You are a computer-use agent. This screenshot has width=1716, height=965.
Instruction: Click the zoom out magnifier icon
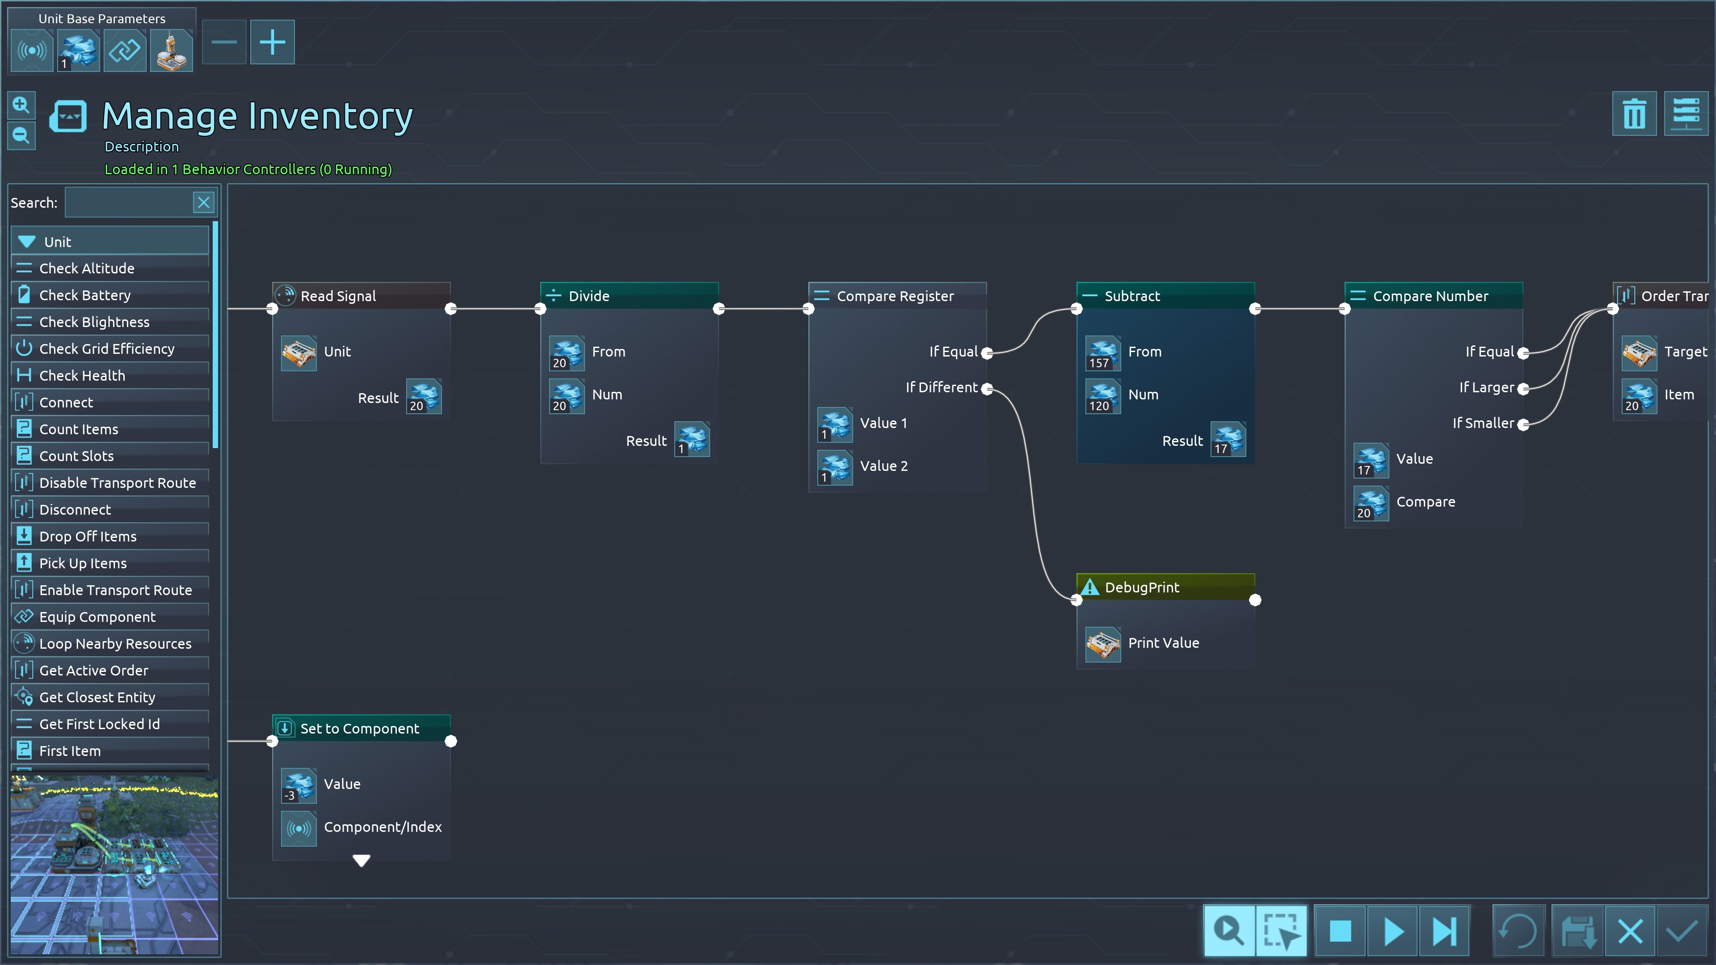(21, 136)
